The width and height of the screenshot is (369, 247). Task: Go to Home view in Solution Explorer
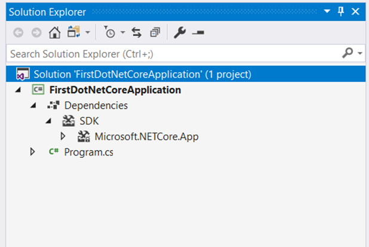point(54,32)
